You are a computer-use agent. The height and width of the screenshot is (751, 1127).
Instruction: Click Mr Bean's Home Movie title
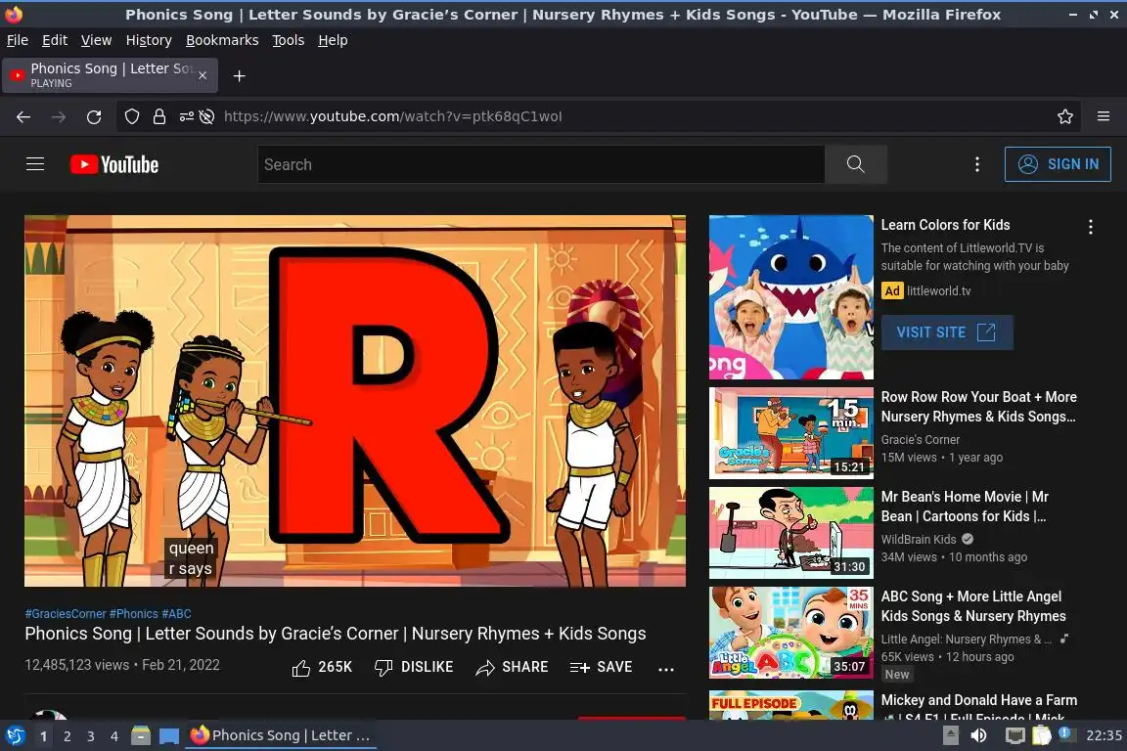coord(965,507)
